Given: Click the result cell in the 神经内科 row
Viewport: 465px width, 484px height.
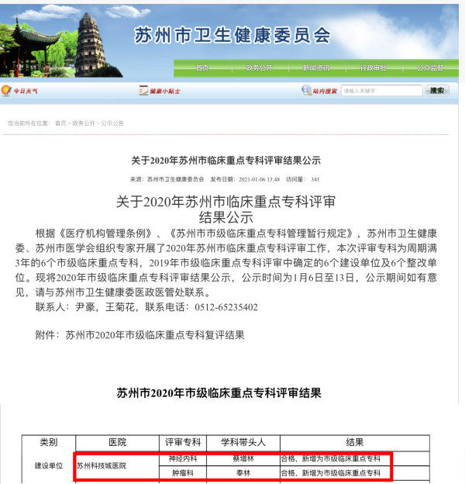Looking at the screenshot, I should (355, 458).
